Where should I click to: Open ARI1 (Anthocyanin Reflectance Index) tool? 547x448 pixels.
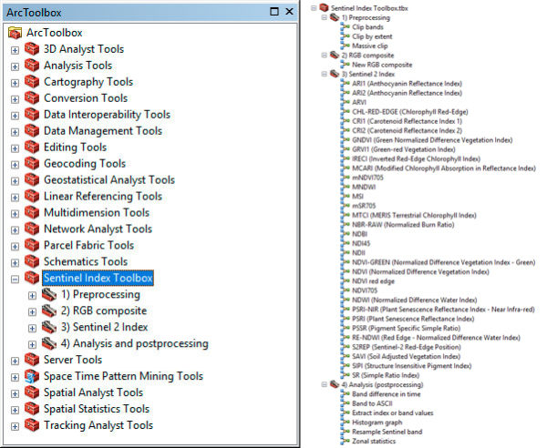[407, 83]
